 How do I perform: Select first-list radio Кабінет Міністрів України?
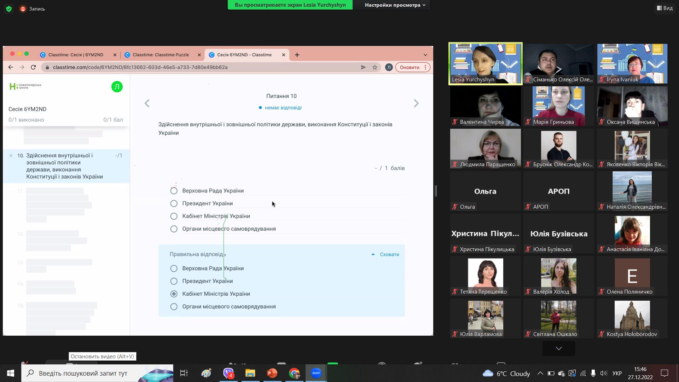[174, 216]
